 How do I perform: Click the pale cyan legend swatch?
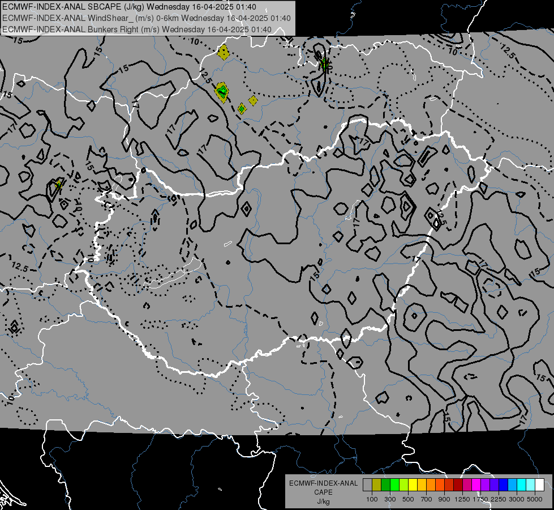[x=531, y=485]
